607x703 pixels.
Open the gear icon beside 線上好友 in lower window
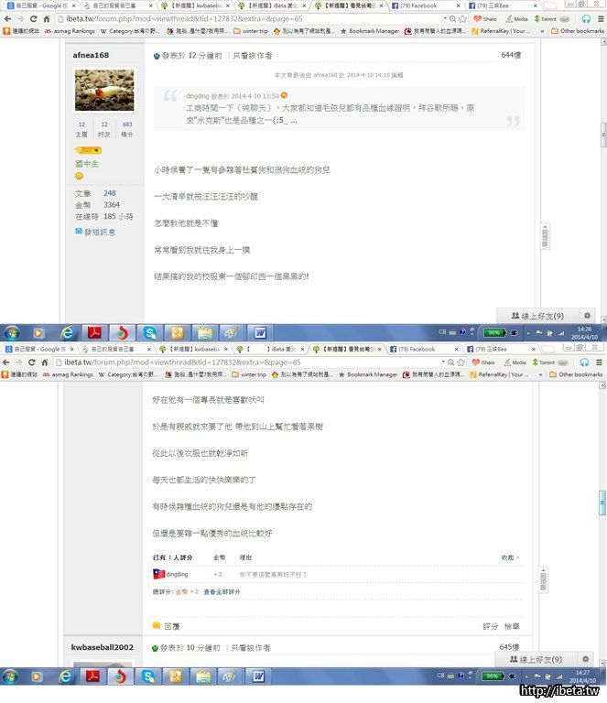(x=587, y=659)
